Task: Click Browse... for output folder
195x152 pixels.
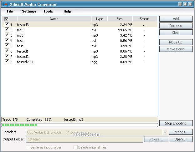Action: pos(156,139)
